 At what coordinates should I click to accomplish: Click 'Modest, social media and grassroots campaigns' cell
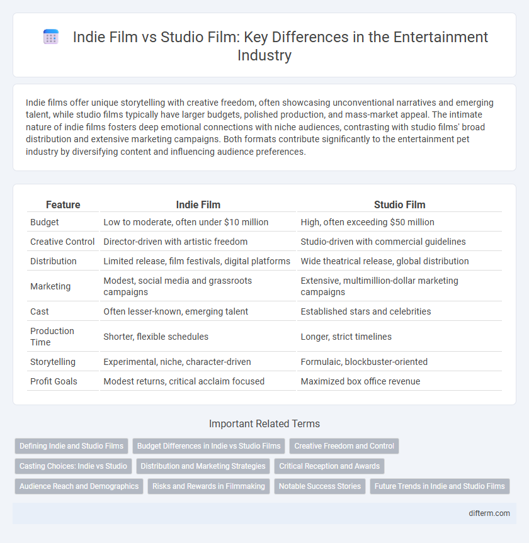198,286
